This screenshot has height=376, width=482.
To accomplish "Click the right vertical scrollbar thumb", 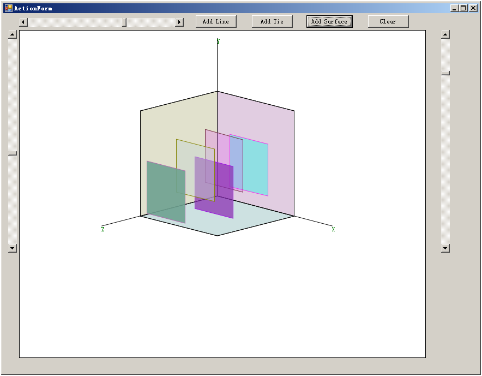I will tap(445, 73).
